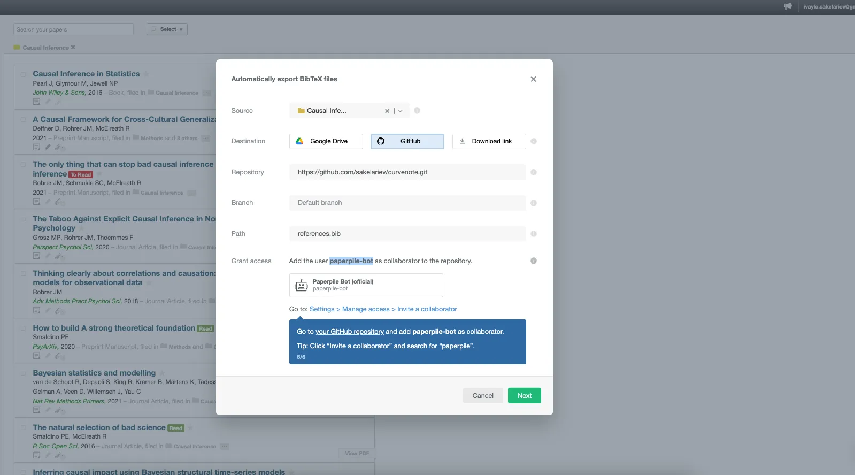Click info icon beside Source field
Viewport: 855px width, 475px height.
click(417, 111)
